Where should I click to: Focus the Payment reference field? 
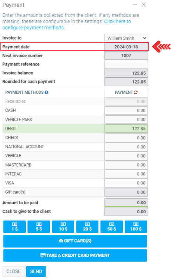tap(126, 64)
